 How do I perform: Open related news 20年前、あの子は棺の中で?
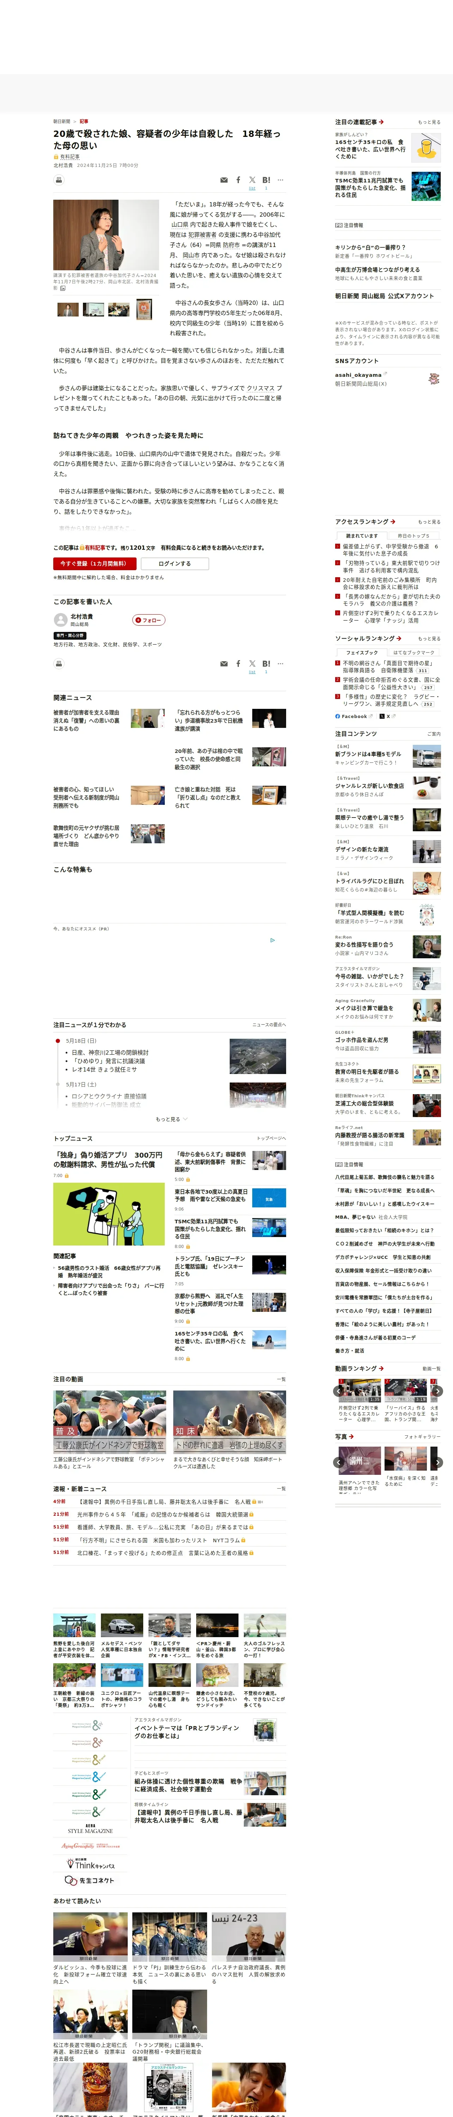coord(208,759)
